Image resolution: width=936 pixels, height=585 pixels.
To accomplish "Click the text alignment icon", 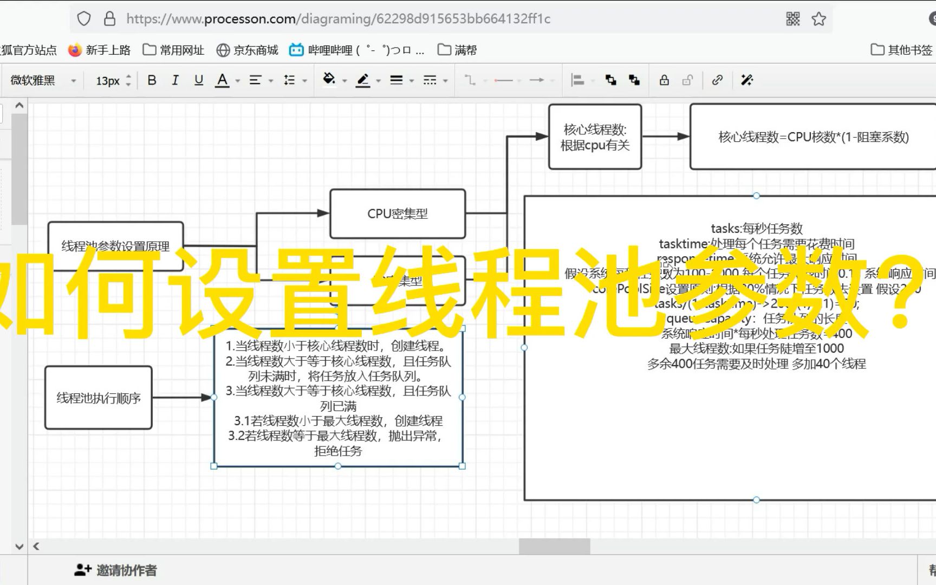I will coord(255,80).
